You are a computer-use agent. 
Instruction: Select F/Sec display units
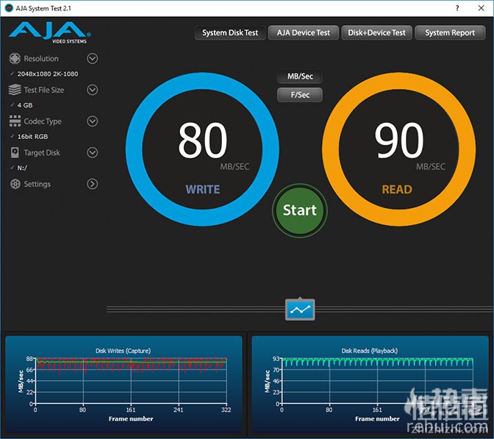[300, 95]
